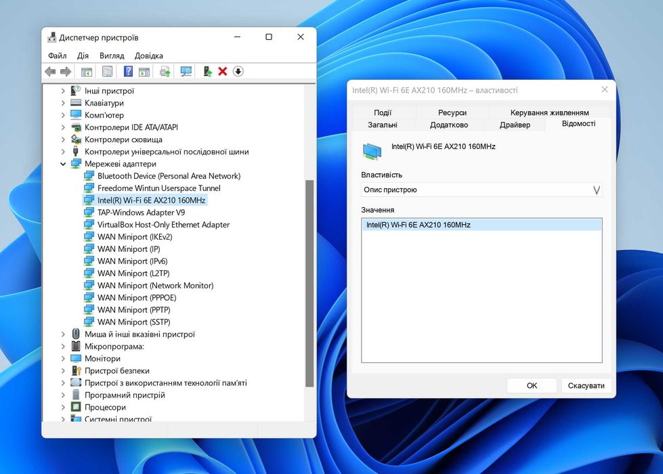Screen dimensions: 663x474
Task: Select WAN Miniport (PPPOE)
Action: coord(137,298)
